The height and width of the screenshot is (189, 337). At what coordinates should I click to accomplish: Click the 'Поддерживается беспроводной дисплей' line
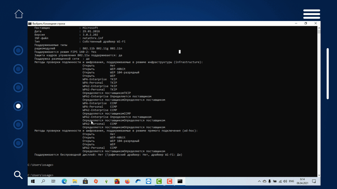tap(108, 155)
